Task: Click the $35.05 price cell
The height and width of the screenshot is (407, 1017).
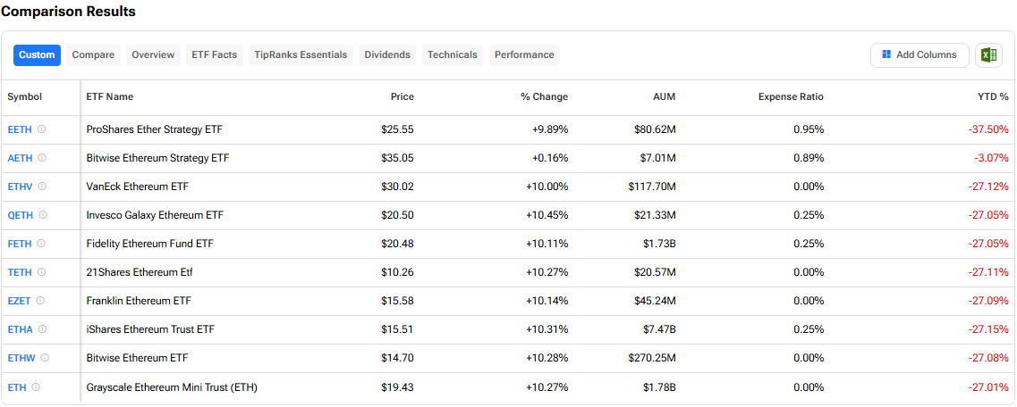Action: pyautogui.click(x=398, y=158)
